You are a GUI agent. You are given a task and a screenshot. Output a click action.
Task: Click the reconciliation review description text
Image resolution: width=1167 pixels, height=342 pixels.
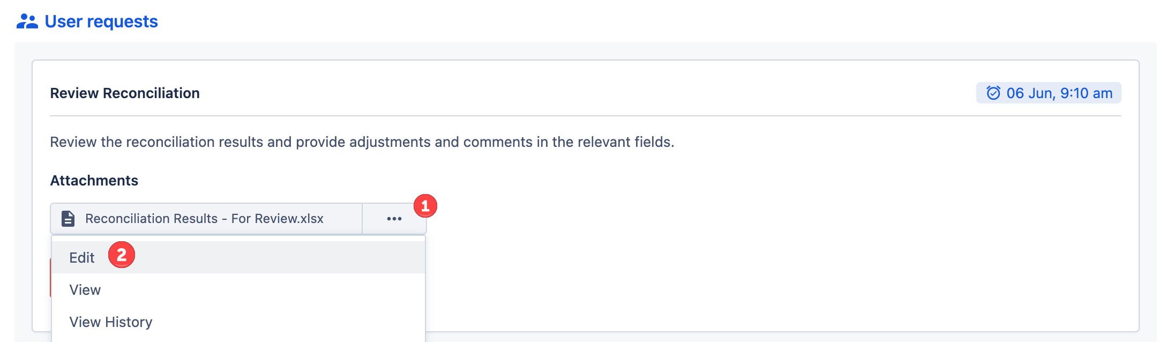pyautogui.click(x=362, y=142)
